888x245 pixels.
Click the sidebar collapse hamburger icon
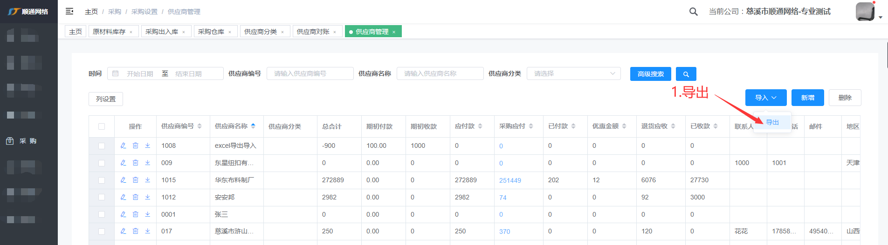(69, 11)
